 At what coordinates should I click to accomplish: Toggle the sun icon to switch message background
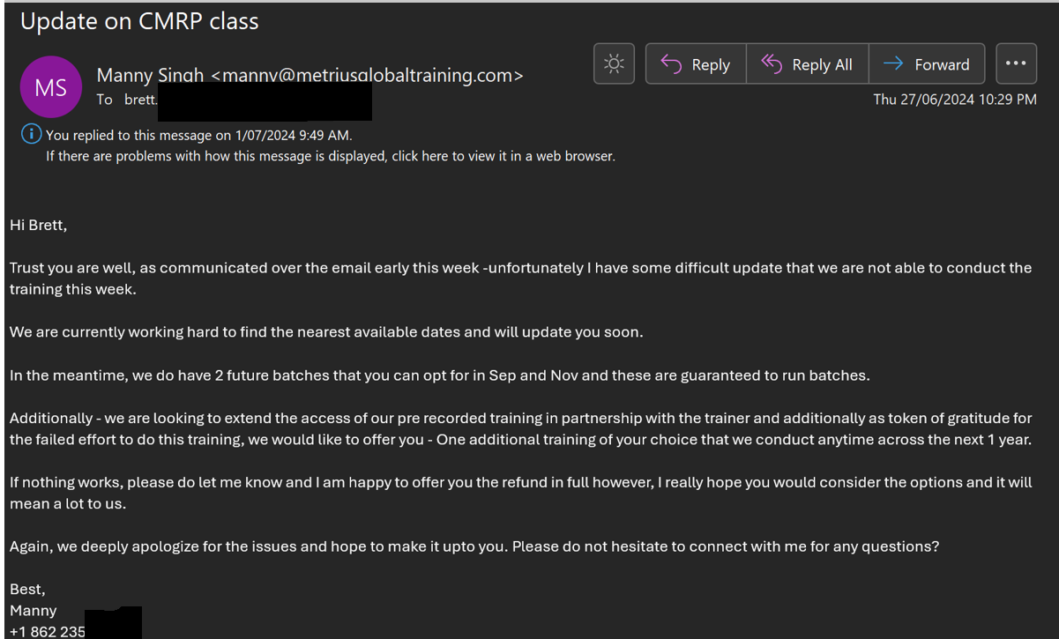615,63
